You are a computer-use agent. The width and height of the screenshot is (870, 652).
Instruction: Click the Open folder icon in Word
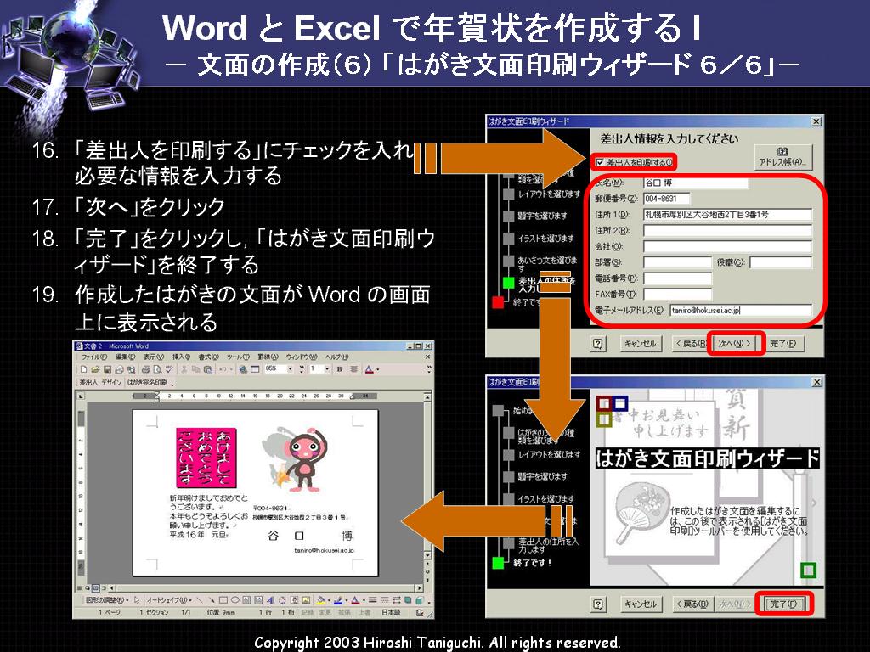click(95, 370)
